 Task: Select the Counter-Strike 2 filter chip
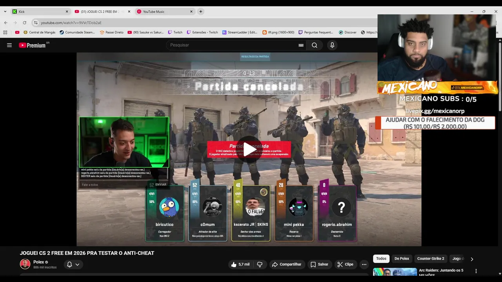(431, 258)
